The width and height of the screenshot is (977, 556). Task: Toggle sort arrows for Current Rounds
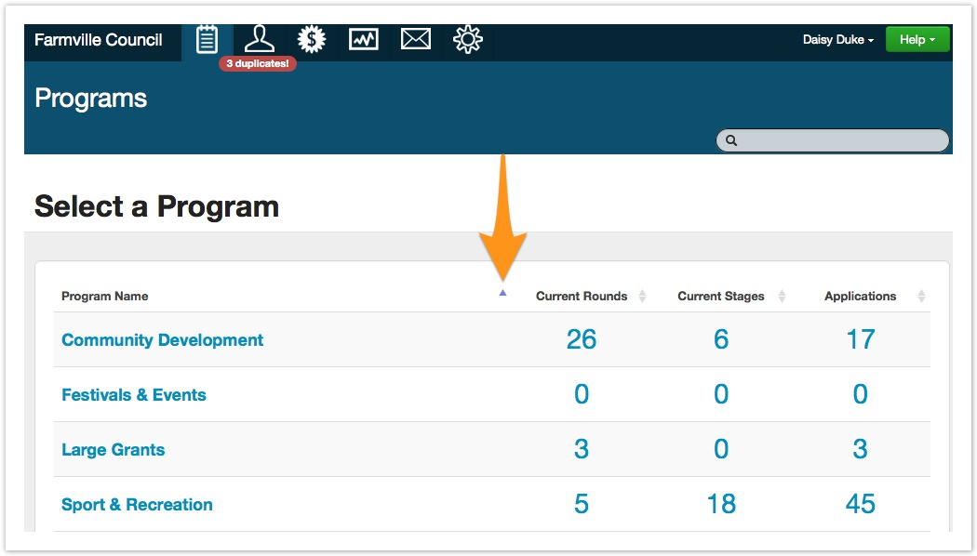click(x=642, y=297)
